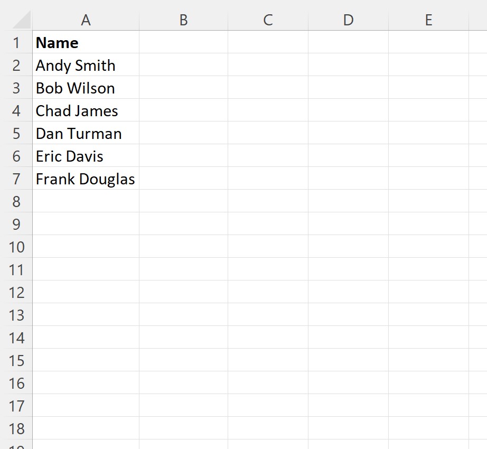The width and height of the screenshot is (487, 449).
Task: Select column header E
Action: pyautogui.click(x=428, y=20)
